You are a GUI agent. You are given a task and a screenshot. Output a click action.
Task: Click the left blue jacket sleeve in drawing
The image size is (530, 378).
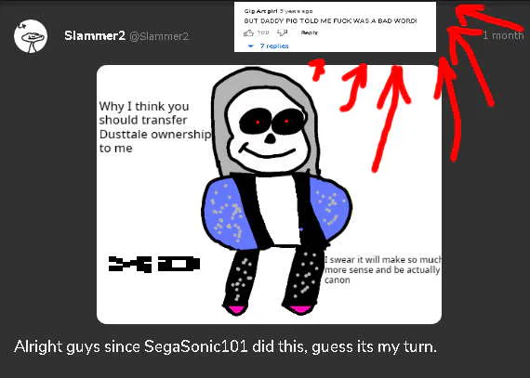pos(230,213)
